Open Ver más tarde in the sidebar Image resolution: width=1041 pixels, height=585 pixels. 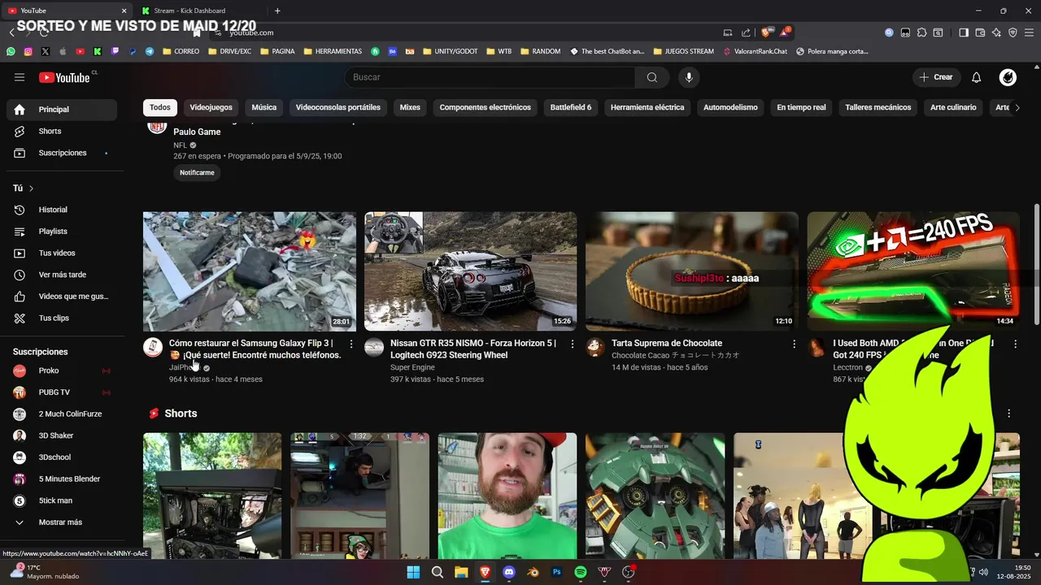(x=62, y=275)
